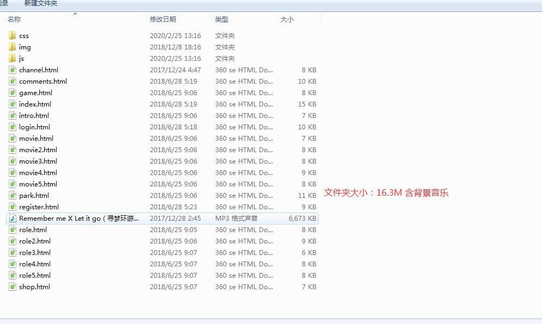The image size is (542, 324).
Task: Select the park.html file icon
Action: click(13, 195)
